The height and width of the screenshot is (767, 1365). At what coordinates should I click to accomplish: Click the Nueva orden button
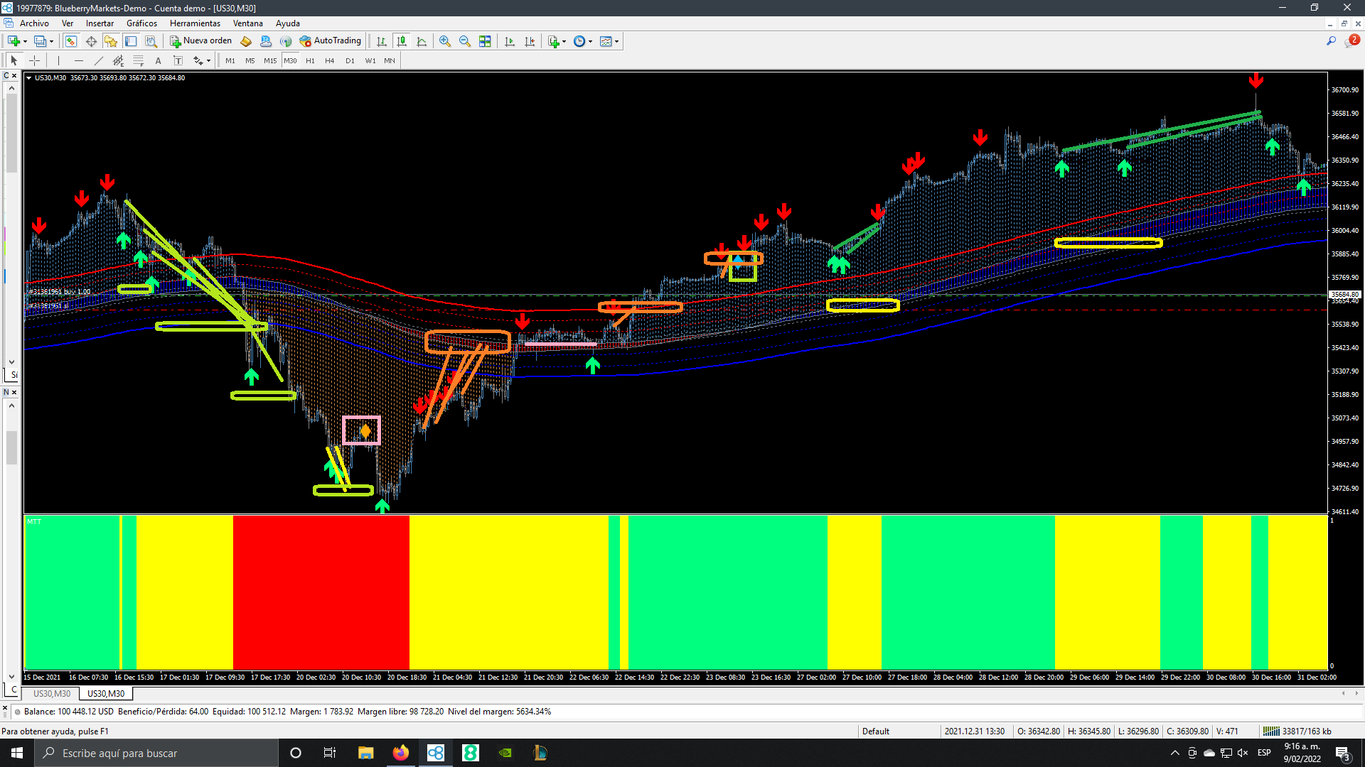coord(201,41)
